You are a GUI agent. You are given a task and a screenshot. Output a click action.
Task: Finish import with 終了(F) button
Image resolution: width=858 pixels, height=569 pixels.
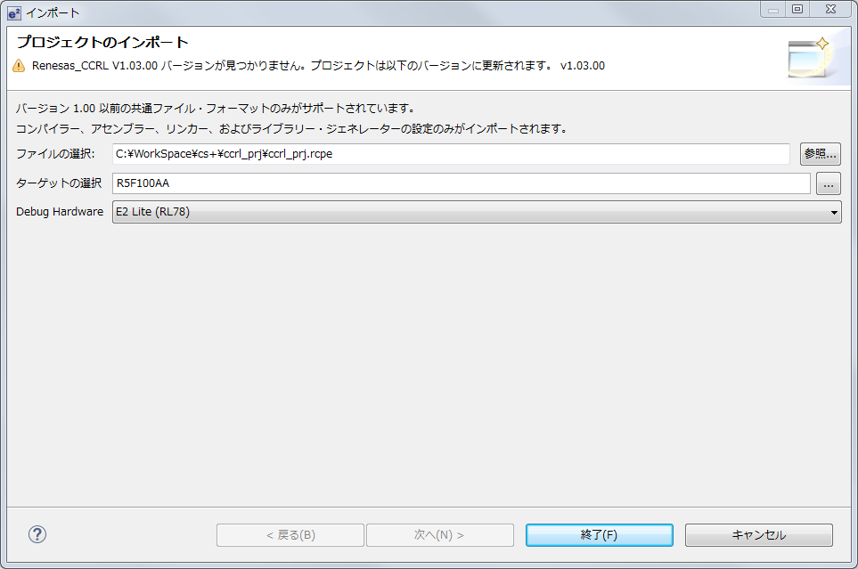599,535
